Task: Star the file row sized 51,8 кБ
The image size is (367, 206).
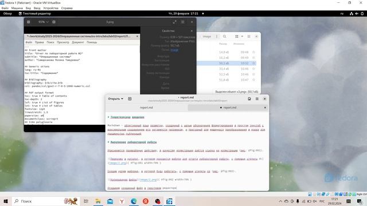Action: pyautogui.click(x=253, y=80)
